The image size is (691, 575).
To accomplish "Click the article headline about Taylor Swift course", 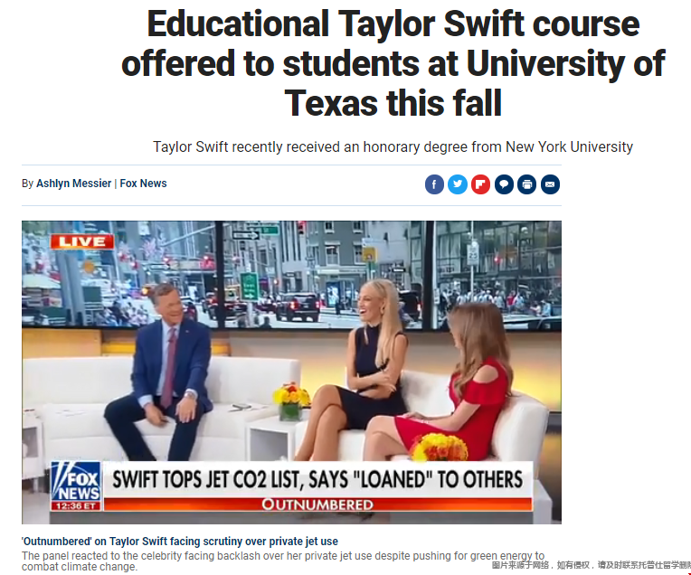I will point(393,63).
